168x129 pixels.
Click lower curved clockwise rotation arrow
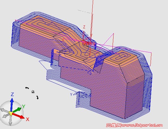(37, 97)
